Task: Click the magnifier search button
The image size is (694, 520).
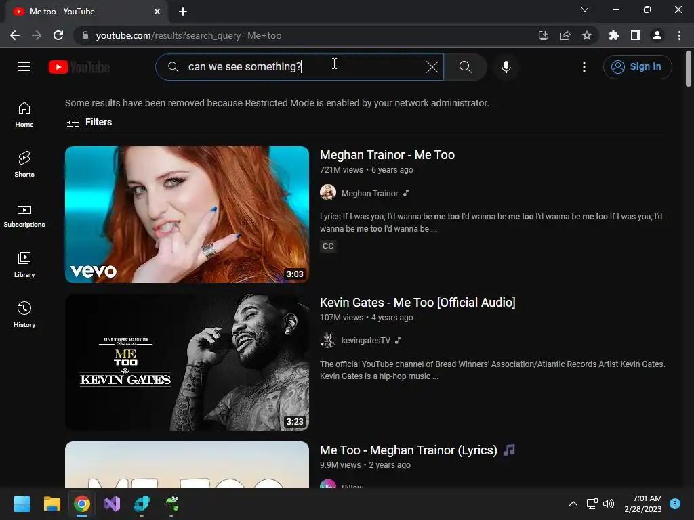Action: 465,67
